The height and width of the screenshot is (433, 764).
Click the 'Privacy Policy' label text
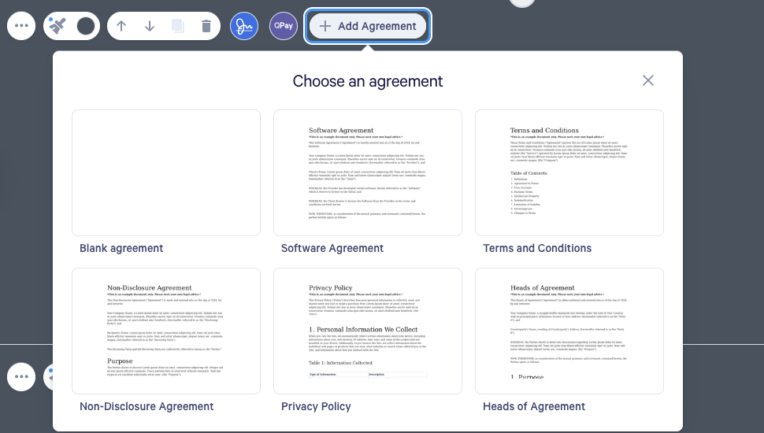click(x=316, y=407)
